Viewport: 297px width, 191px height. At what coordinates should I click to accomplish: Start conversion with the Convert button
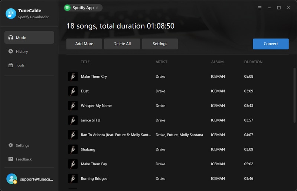(271, 44)
